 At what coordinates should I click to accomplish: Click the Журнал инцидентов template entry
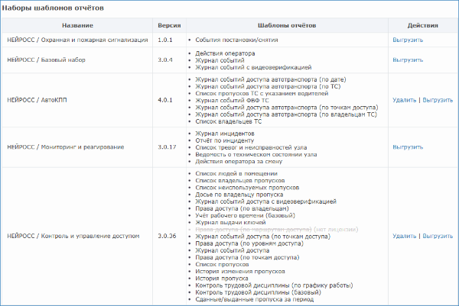(x=225, y=134)
